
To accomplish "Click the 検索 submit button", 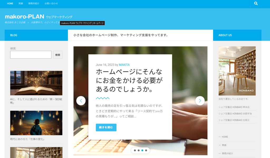I will point(58,55).
